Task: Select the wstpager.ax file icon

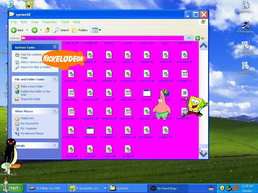Action: [185, 74]
